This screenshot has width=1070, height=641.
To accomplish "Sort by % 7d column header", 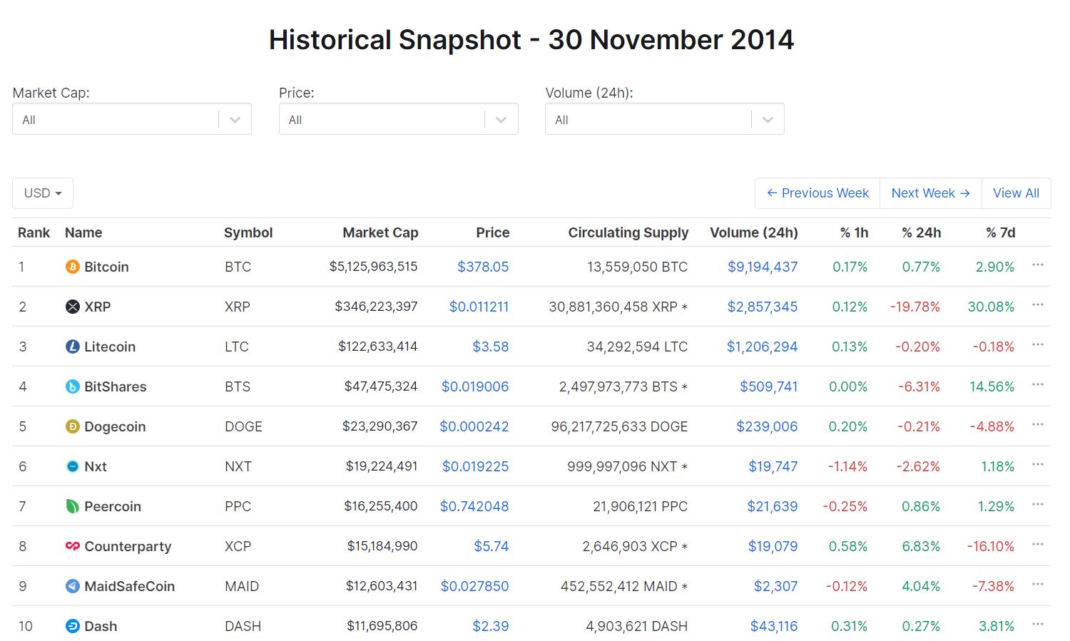I will coord(1001,232).
